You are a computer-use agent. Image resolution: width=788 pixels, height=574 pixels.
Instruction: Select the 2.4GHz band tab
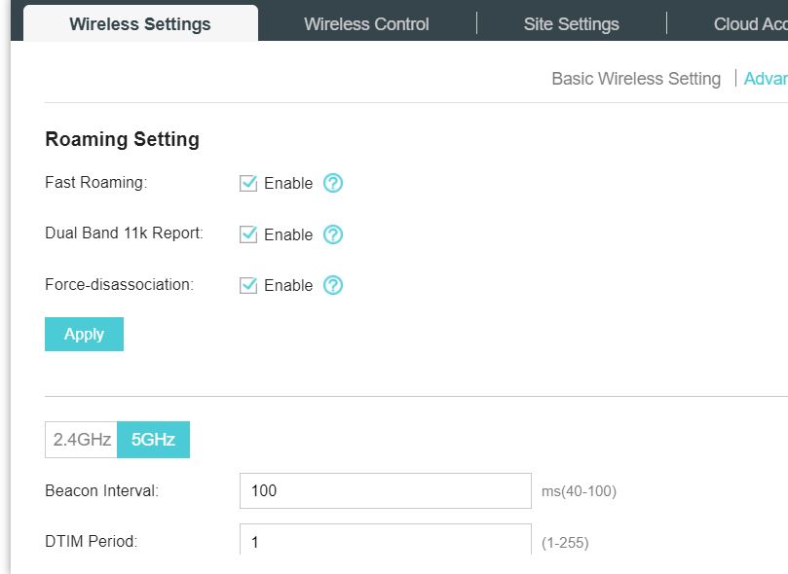tap(82, 440)
